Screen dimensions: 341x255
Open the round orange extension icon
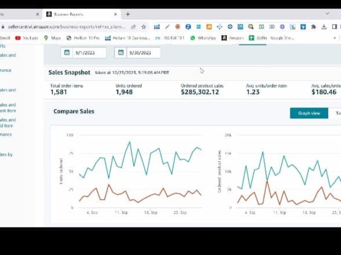pos(178,27)
